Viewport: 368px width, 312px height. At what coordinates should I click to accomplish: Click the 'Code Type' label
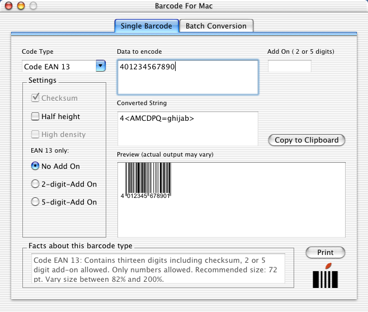(37, 51)
